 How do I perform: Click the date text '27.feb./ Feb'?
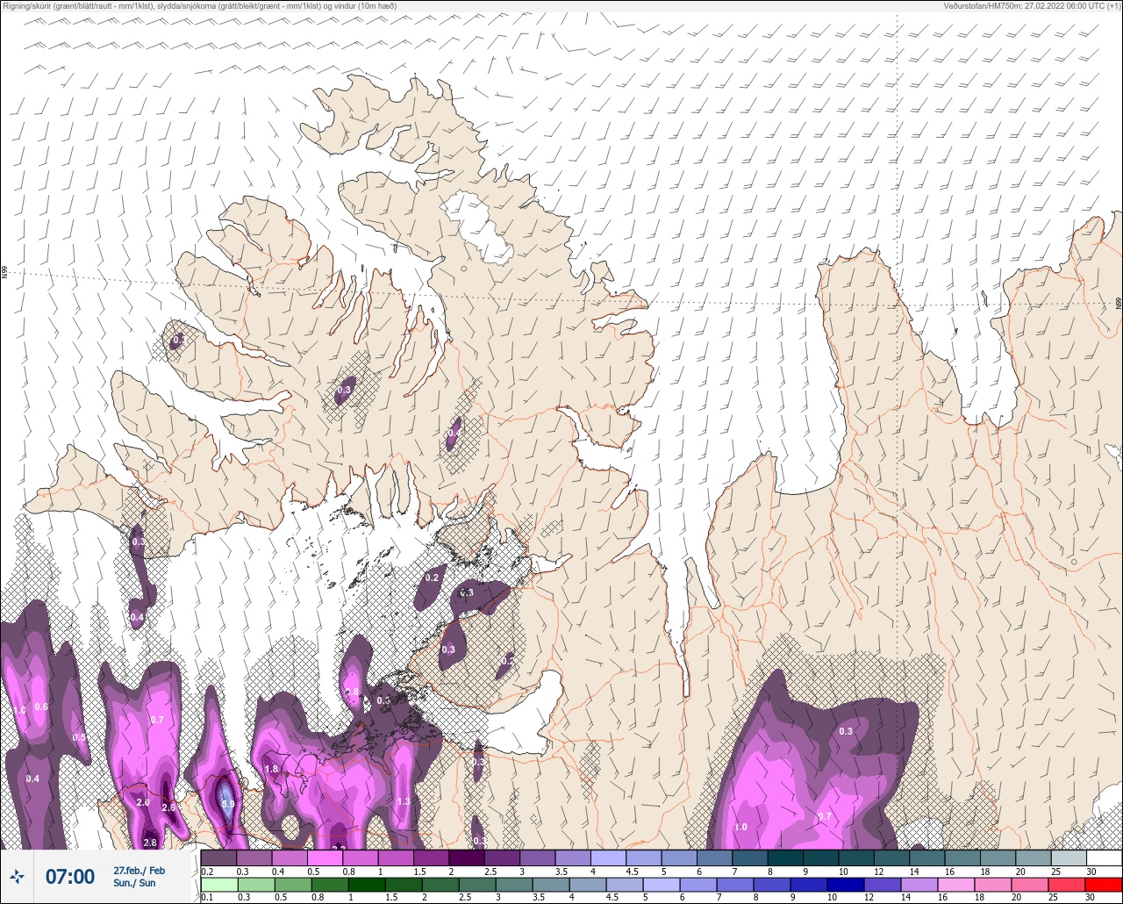click(139, 870)
